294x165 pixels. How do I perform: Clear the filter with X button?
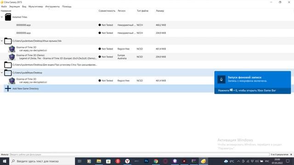291,154
